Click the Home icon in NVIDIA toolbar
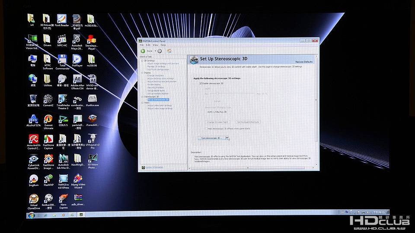The height and width of the screenshot is (233, 415). tap(169, 51)
